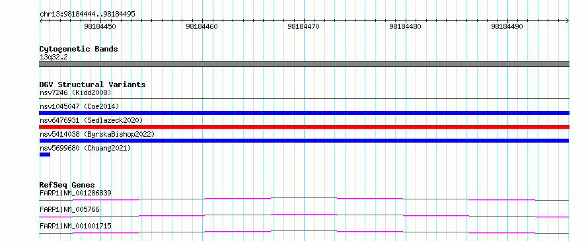
Task: Click the Cytogenetic Bands track title
Action: click(79, 49)
